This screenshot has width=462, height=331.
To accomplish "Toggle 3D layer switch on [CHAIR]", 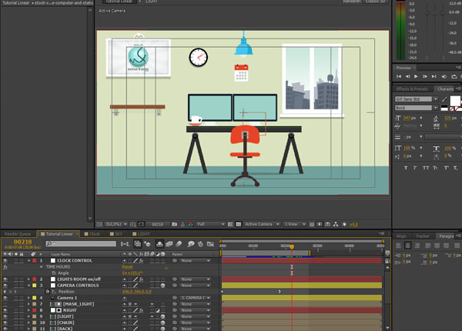I will coord(162,323).
